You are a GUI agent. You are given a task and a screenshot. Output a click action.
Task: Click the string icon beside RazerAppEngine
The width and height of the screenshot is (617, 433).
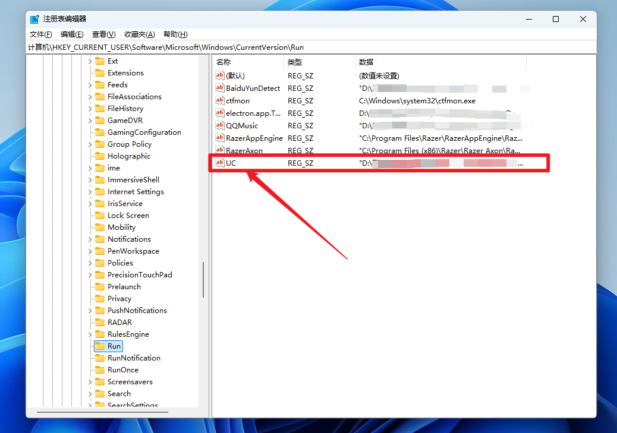pyautogui.click(x=219, y=138)
